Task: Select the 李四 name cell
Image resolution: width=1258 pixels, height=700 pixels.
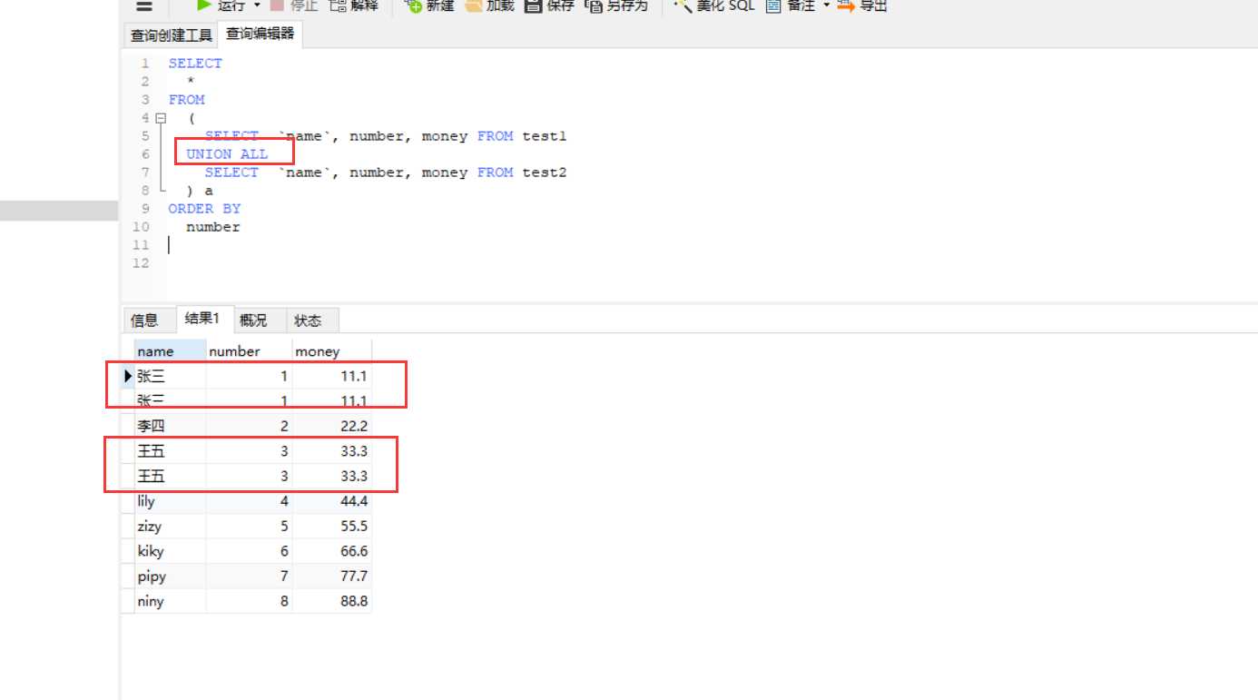Action: (x=170, y=426)
